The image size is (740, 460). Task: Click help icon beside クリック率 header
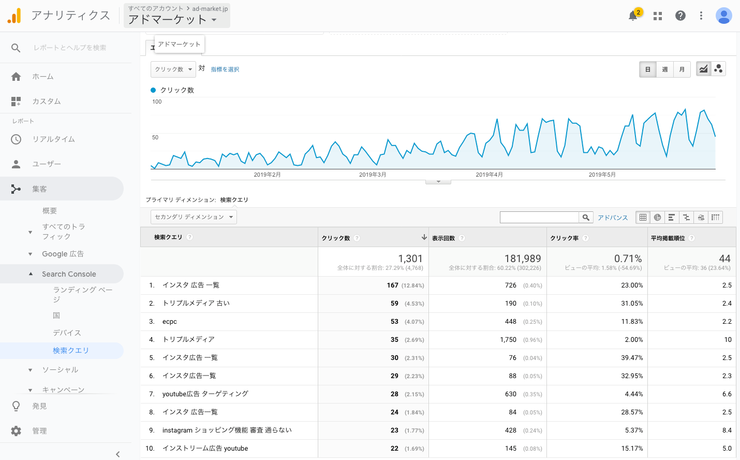[586, 238]
